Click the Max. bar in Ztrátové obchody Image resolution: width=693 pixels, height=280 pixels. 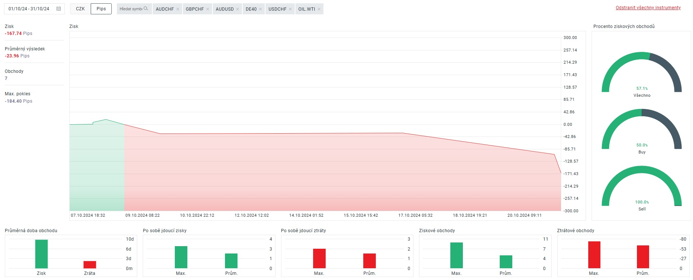(594, 255)
